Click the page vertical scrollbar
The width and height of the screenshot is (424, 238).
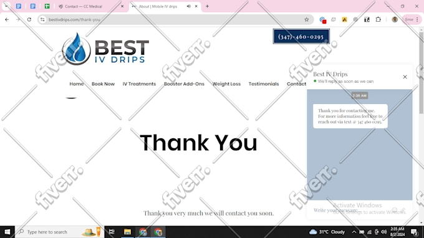[422, 73]
